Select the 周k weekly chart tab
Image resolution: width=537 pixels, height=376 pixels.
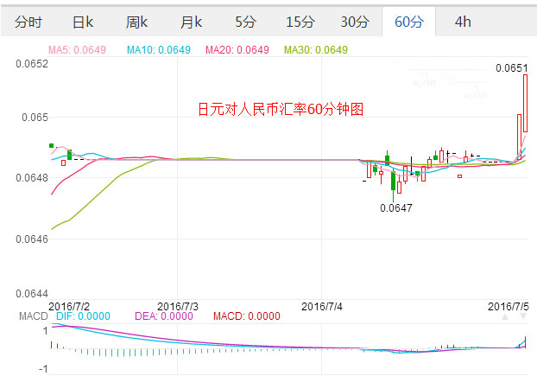(x=136, y=22)
